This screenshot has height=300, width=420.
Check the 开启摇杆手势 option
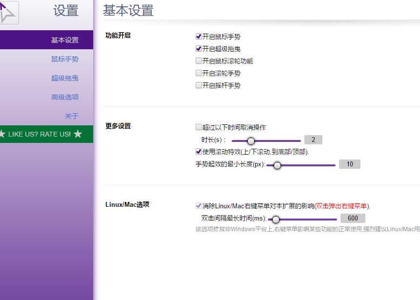pyautogui.click(x=199, y=85)
